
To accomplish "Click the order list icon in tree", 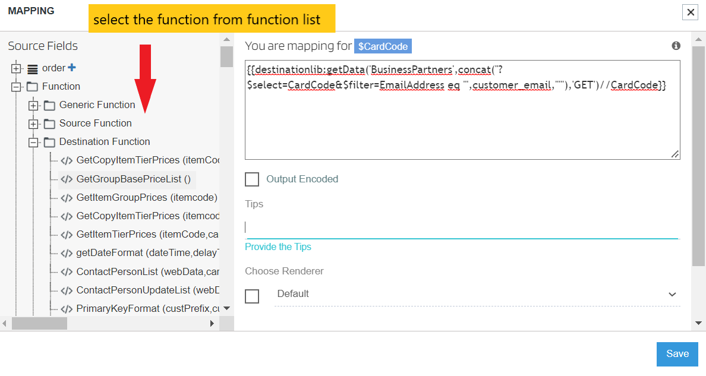I will tap(33, 69).
